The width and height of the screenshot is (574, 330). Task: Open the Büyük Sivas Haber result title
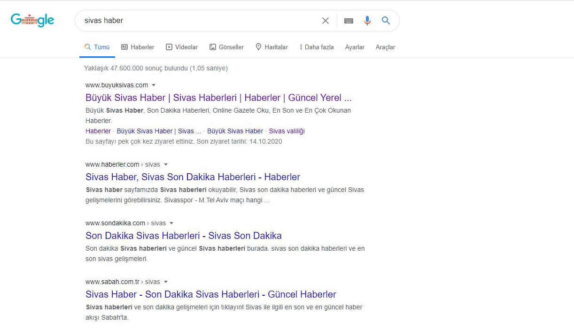click(218, 98)
